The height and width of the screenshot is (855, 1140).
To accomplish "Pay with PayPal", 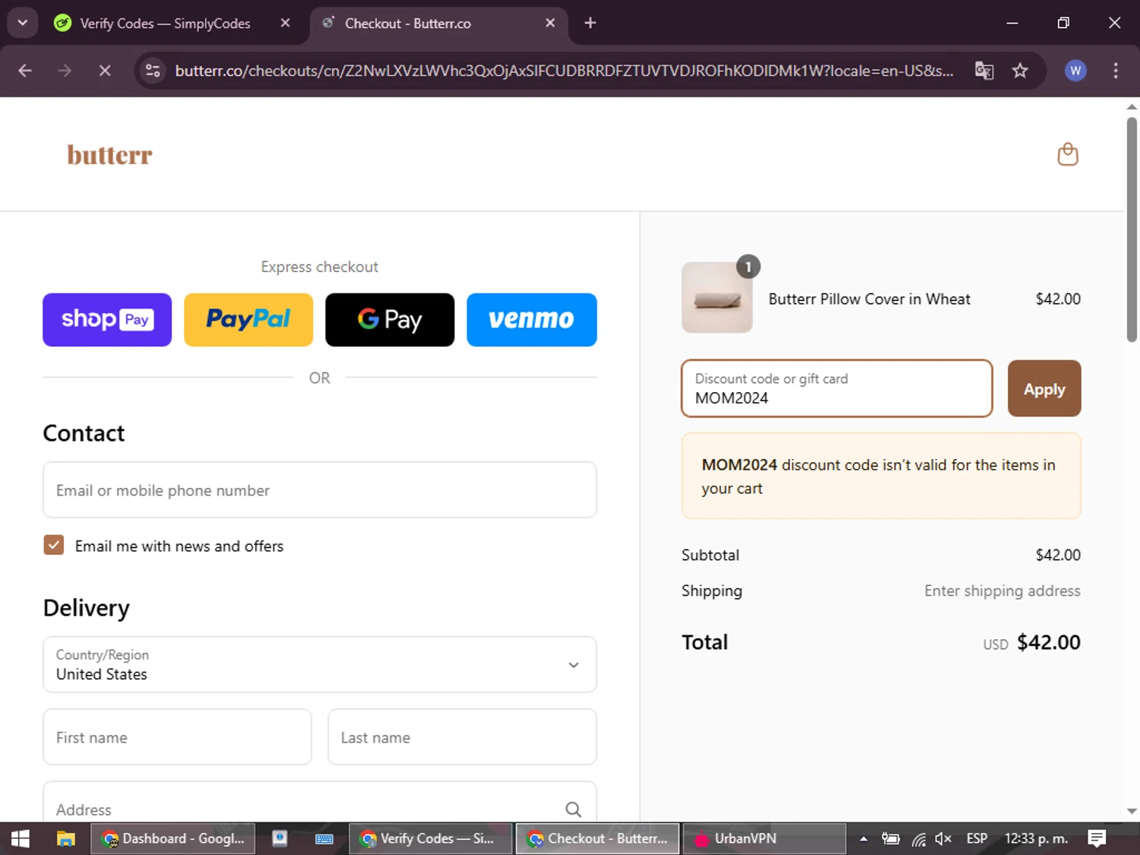I will pos(249,320).
